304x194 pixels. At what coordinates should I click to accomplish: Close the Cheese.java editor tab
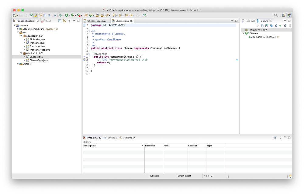[x=131, y=21]
